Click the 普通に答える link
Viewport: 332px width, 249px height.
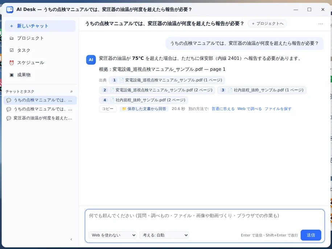223,109
